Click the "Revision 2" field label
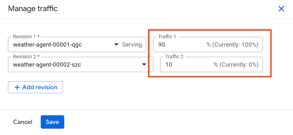This screenshot has width=293, height=135. [x=26, y=57]
